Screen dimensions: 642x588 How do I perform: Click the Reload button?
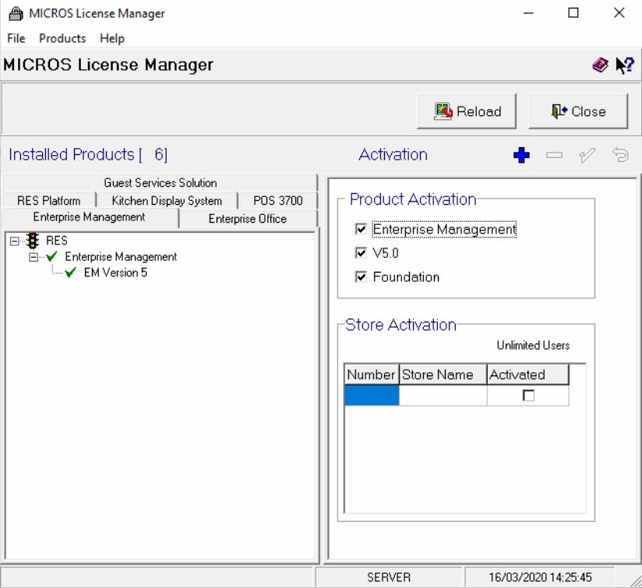pyautogui.click(x=467, y=111)
